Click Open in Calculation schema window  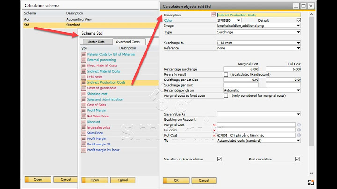[x=38, y=180]
